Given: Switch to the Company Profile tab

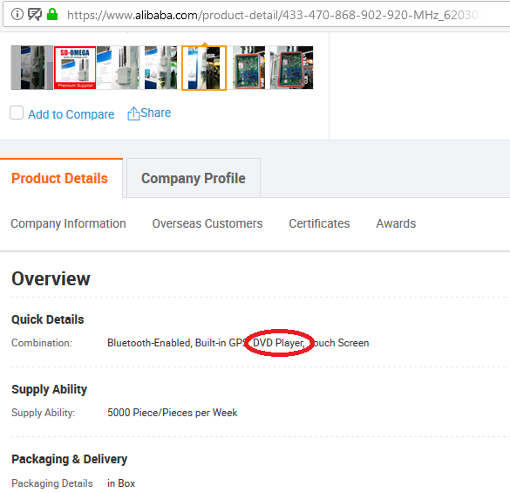Looking at the screenshot, I should (x=194, y=178).
